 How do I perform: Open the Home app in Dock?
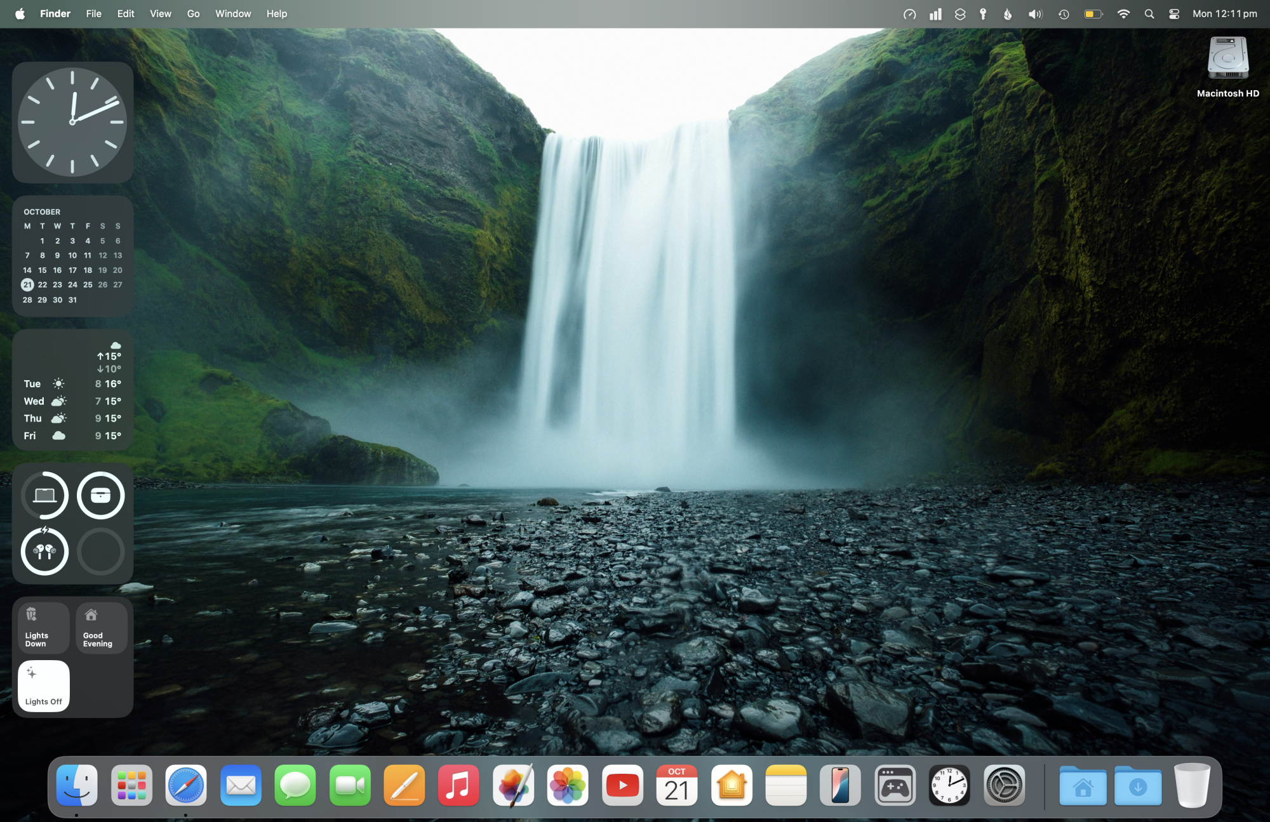click(732, 786)
